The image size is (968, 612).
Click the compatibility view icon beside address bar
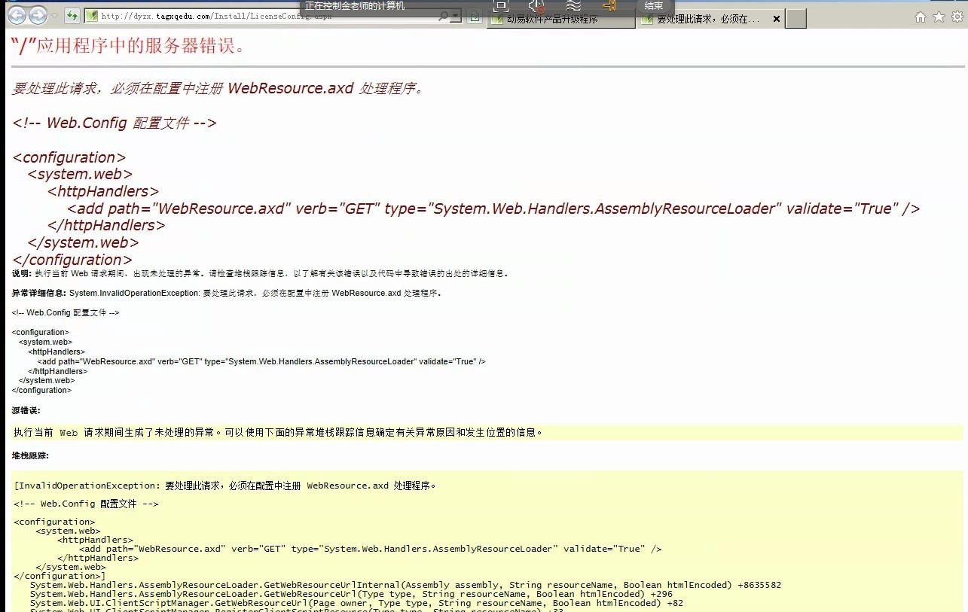475,17
